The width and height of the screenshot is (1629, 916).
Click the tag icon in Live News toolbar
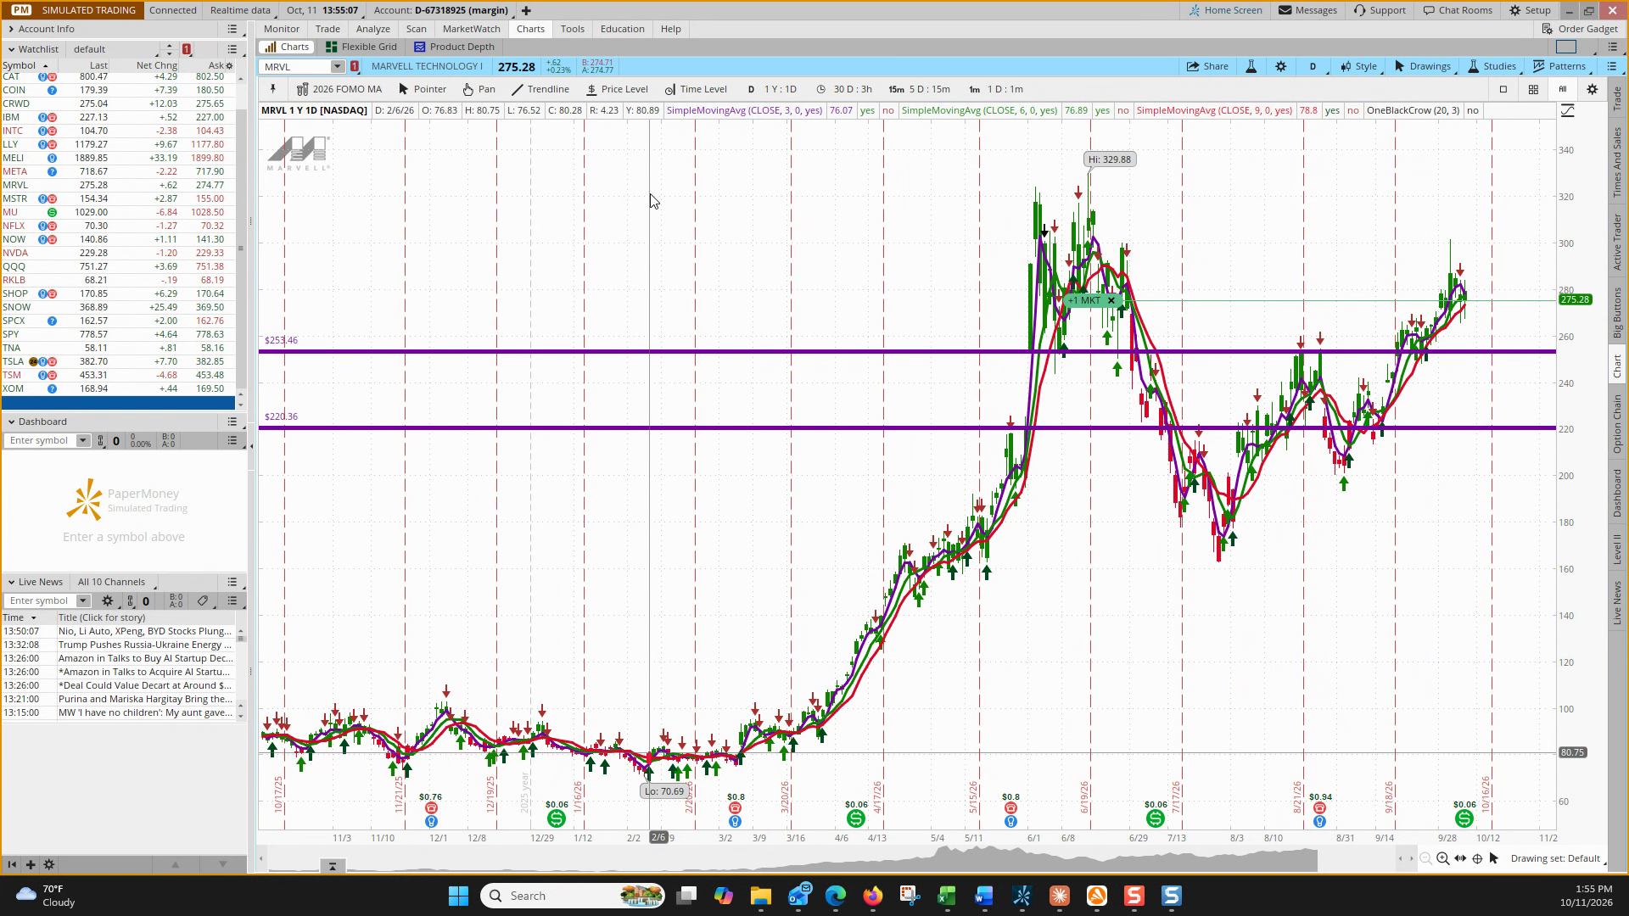[x=203, y=600]
